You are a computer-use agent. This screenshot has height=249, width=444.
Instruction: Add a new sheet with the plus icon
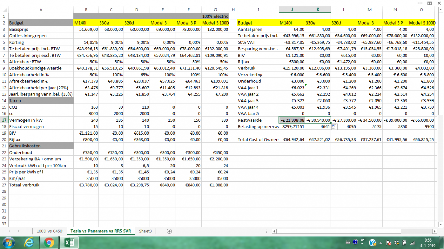(x=169, y=231)
